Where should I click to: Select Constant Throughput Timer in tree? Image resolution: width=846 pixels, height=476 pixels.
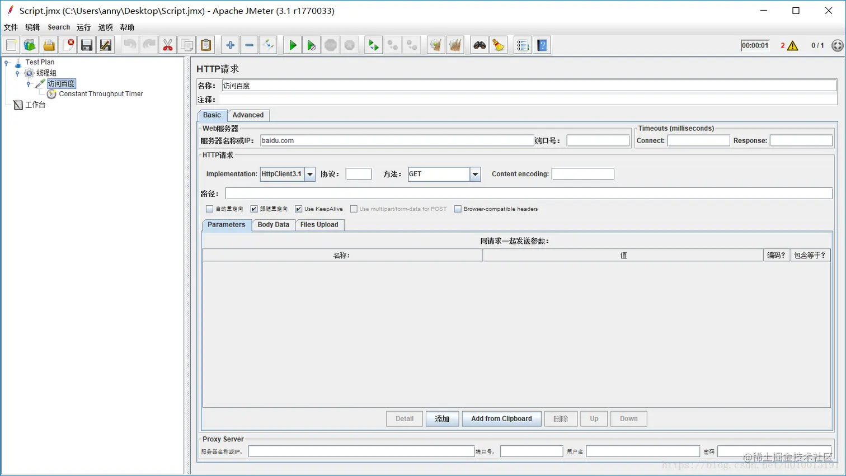[101, 94]
